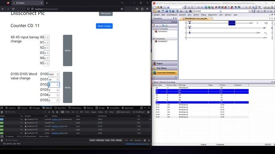This screenshot has height=154, width=275.
Task: Open the Performance devtools tab
Action: click(75, 108)
